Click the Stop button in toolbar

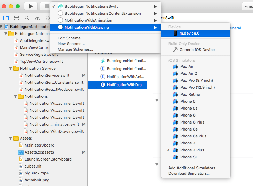[x=46, y=6]
